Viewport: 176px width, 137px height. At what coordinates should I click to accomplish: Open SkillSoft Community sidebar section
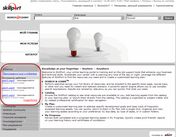(20, 110)
